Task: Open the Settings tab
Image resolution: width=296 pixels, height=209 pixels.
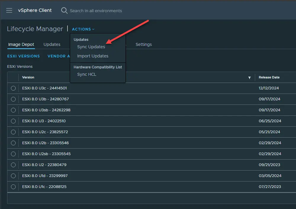Action: (x=144, y=44)
